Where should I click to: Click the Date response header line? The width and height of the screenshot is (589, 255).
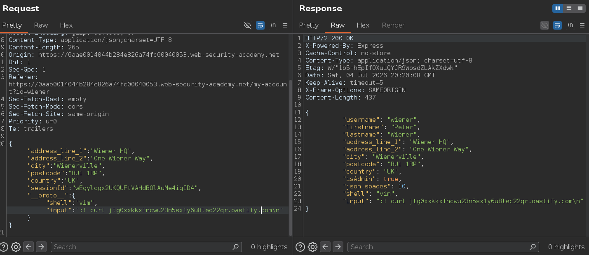pyautogui.click(x=370, y=75)
